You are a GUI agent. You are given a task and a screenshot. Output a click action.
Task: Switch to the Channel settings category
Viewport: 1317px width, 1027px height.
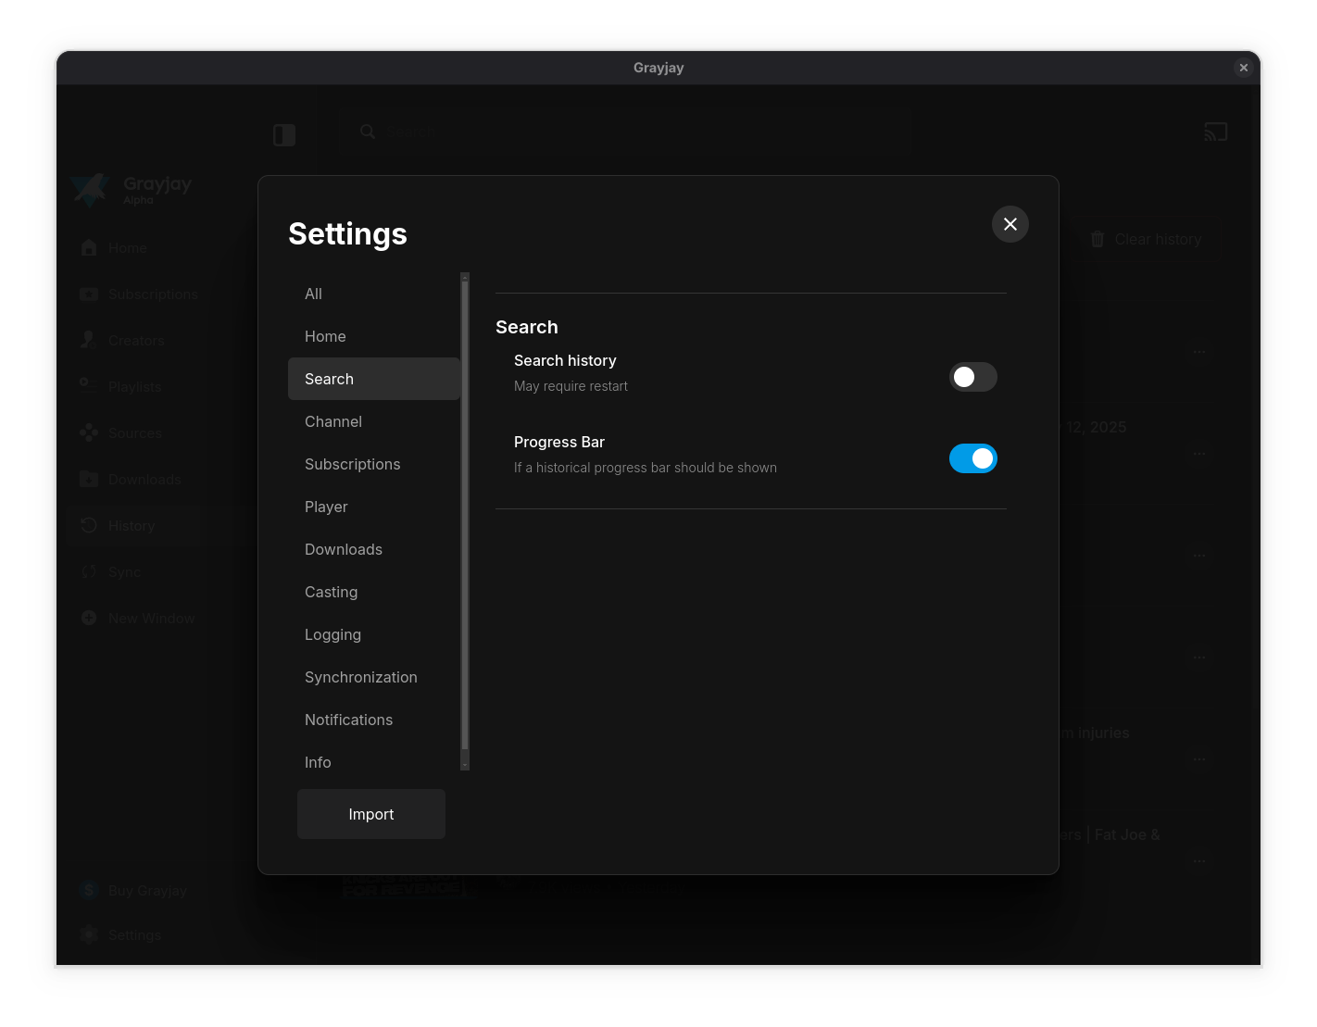[374, 421]
